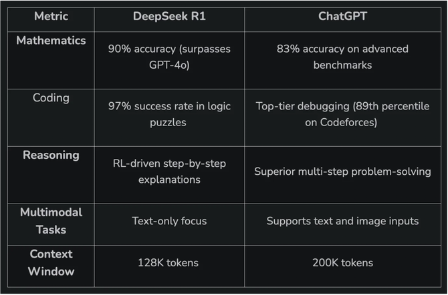Select the ChatGPT column header
The height and width of the screenshot is (295, 448).
coord(342,17)
